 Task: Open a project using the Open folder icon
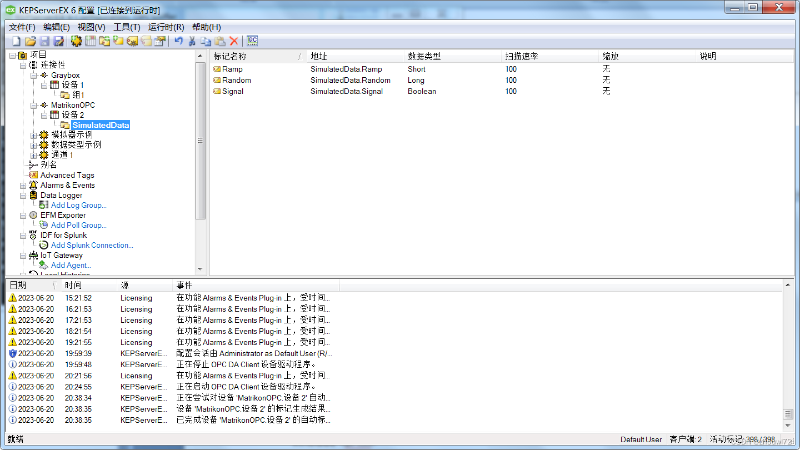tap(30, 41)
